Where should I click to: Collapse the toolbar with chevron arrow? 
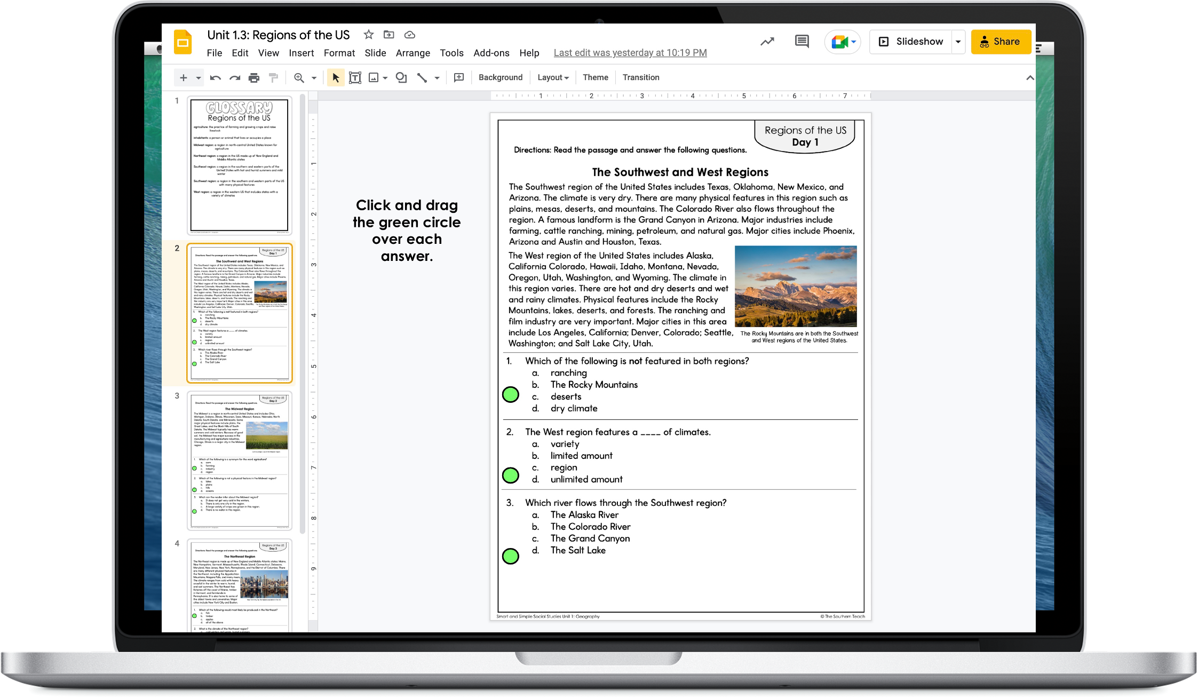point(1030,78)
